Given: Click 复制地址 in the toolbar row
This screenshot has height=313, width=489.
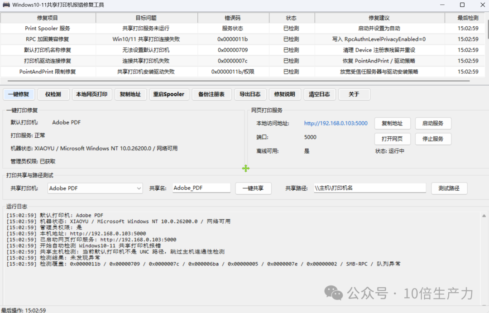Looking at the screenshot, I should pos(130,94).
